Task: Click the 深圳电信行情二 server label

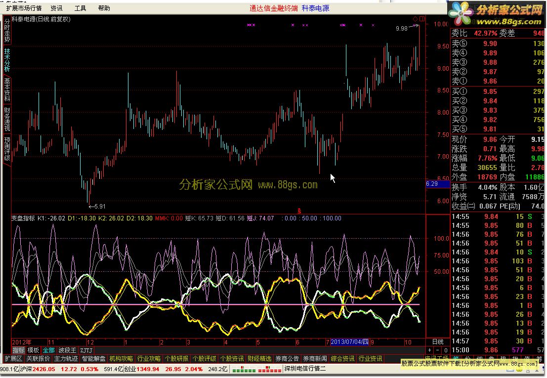Action: 305,369
